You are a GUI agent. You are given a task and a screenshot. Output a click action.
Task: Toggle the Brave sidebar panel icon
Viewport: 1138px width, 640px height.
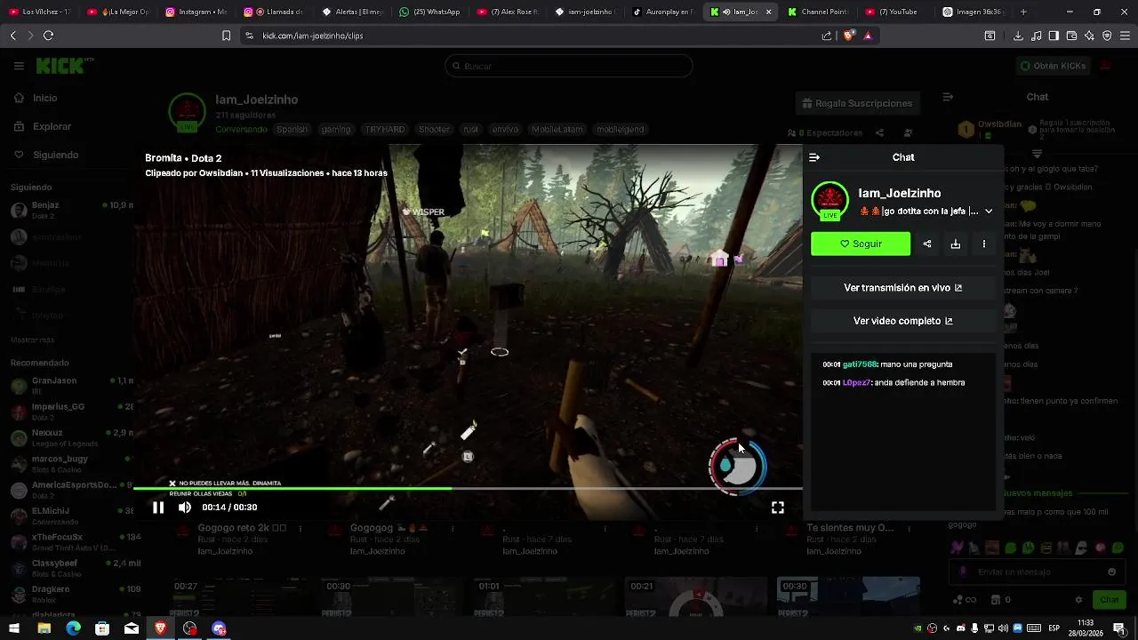[x=1054, y=36]
